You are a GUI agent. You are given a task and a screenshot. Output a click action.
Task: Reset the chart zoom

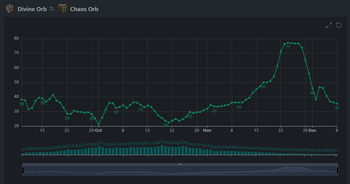click(x=339, y=25)
